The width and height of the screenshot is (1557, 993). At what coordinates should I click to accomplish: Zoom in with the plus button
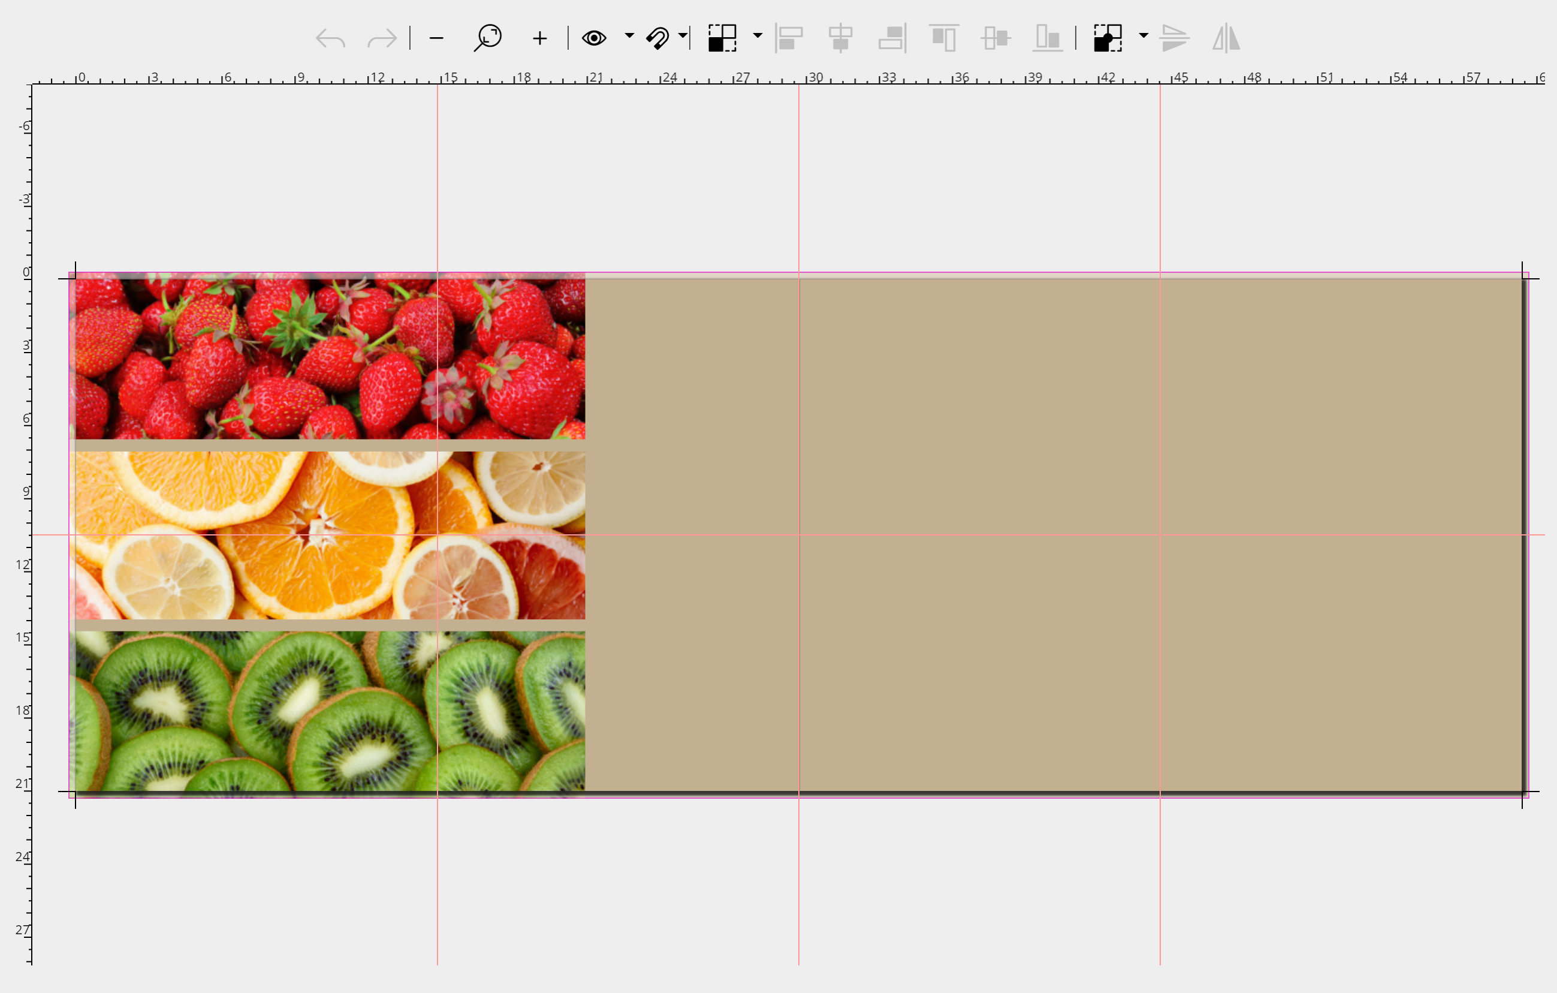click(540, 39)
